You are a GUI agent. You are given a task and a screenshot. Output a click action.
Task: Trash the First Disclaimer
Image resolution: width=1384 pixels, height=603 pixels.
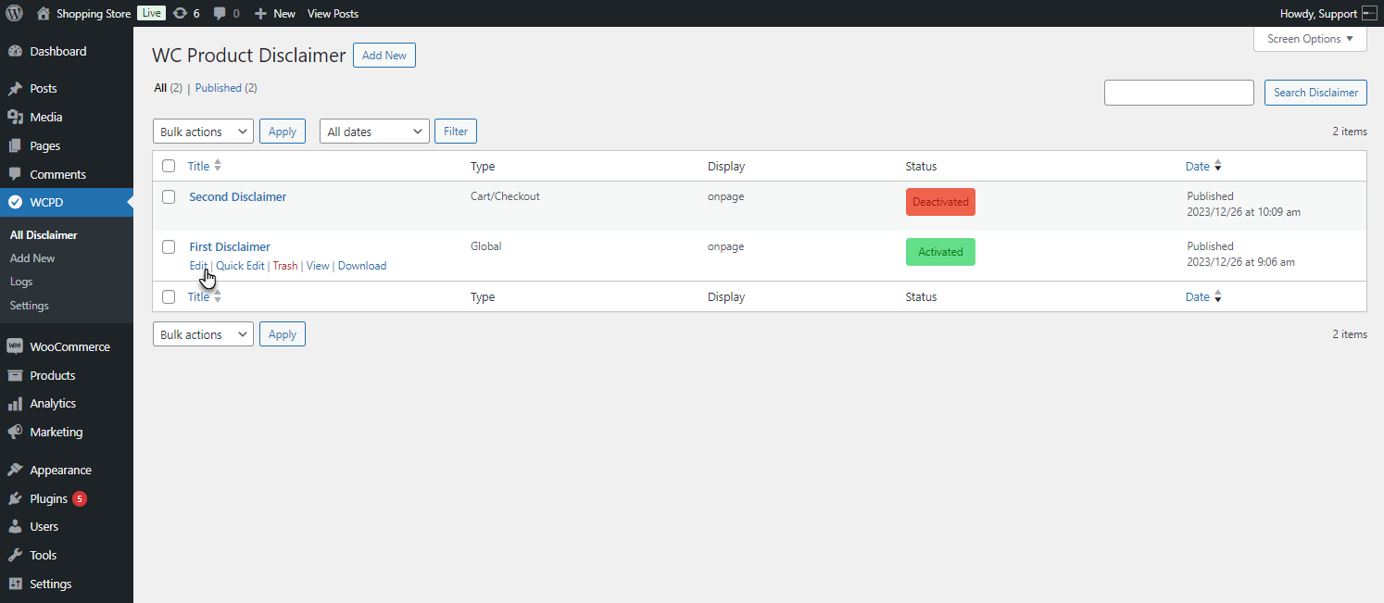pyautogui.click(x=285, y=266)
